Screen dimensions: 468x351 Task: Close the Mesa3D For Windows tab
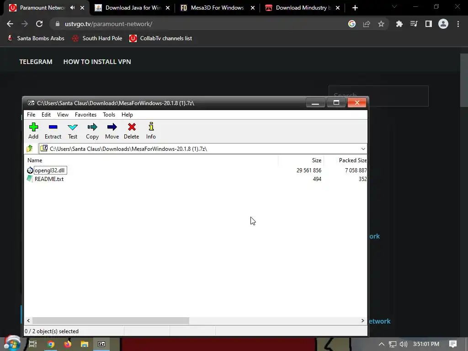(x=253, y=8)
